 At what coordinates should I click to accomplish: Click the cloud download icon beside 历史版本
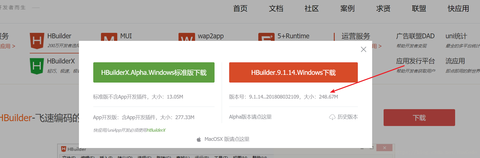332,117
